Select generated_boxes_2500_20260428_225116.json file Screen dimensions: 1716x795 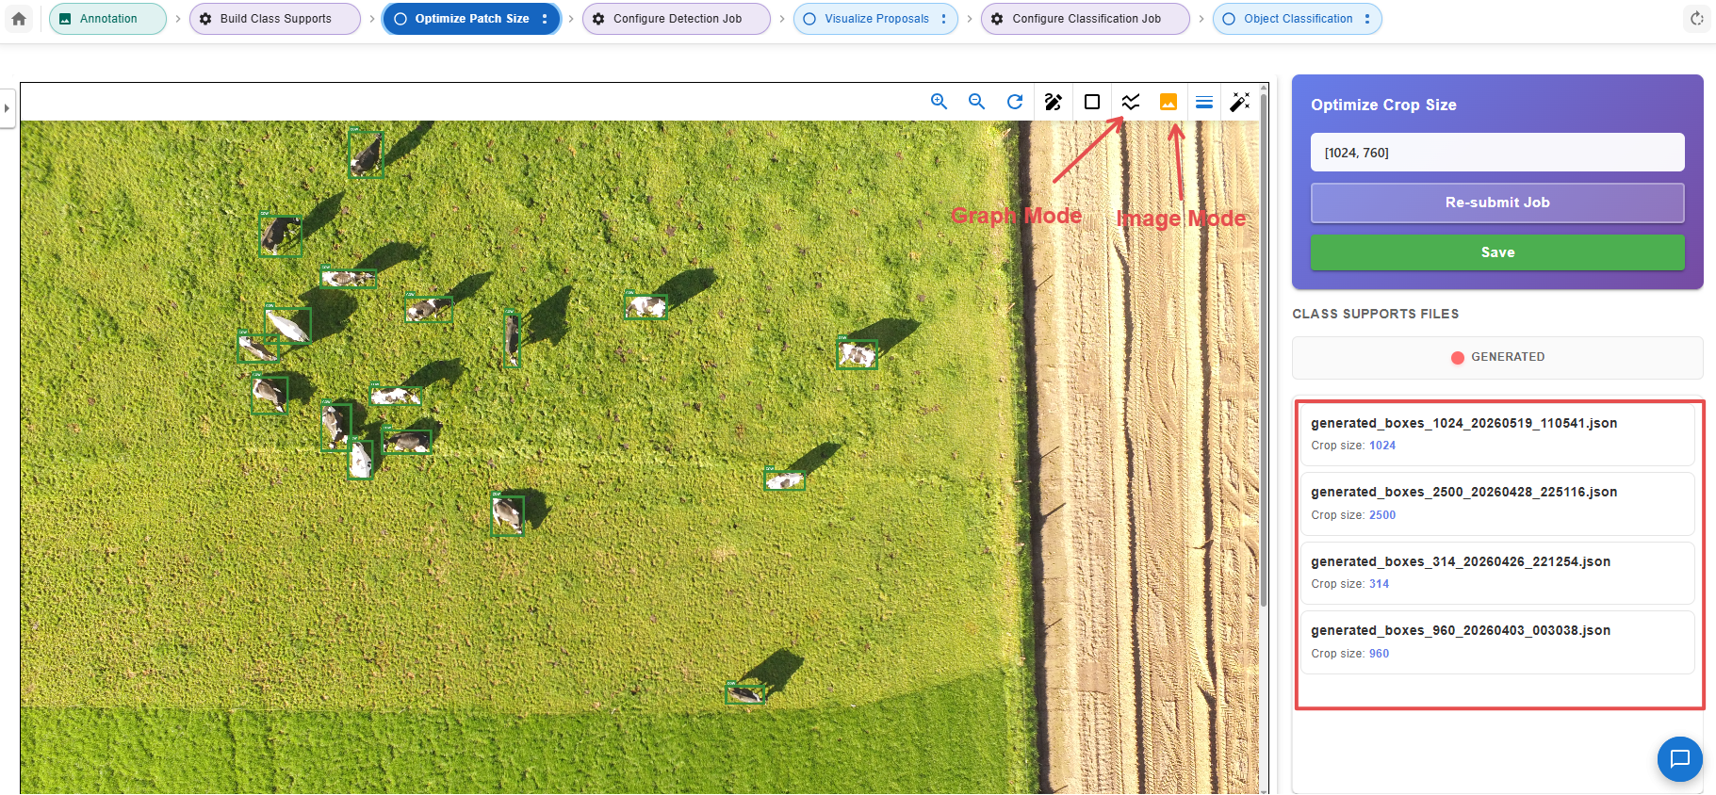(1497, 504)
